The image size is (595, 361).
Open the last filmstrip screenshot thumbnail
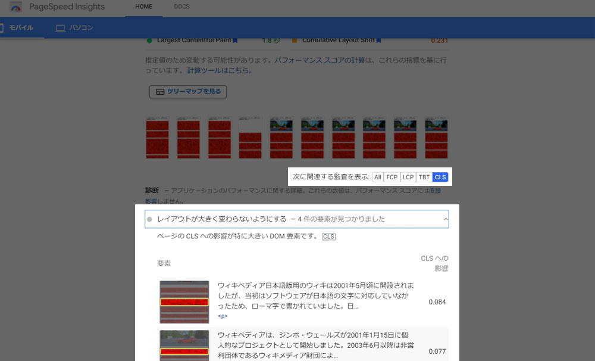436,138
